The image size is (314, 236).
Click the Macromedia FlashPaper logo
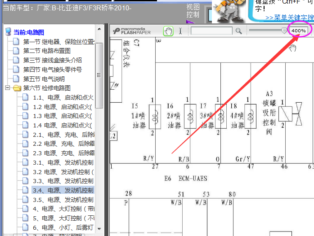[x=131, y=31]
